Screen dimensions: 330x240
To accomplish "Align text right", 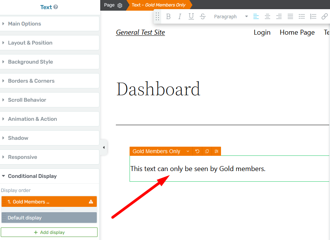I will click(279, 16).
